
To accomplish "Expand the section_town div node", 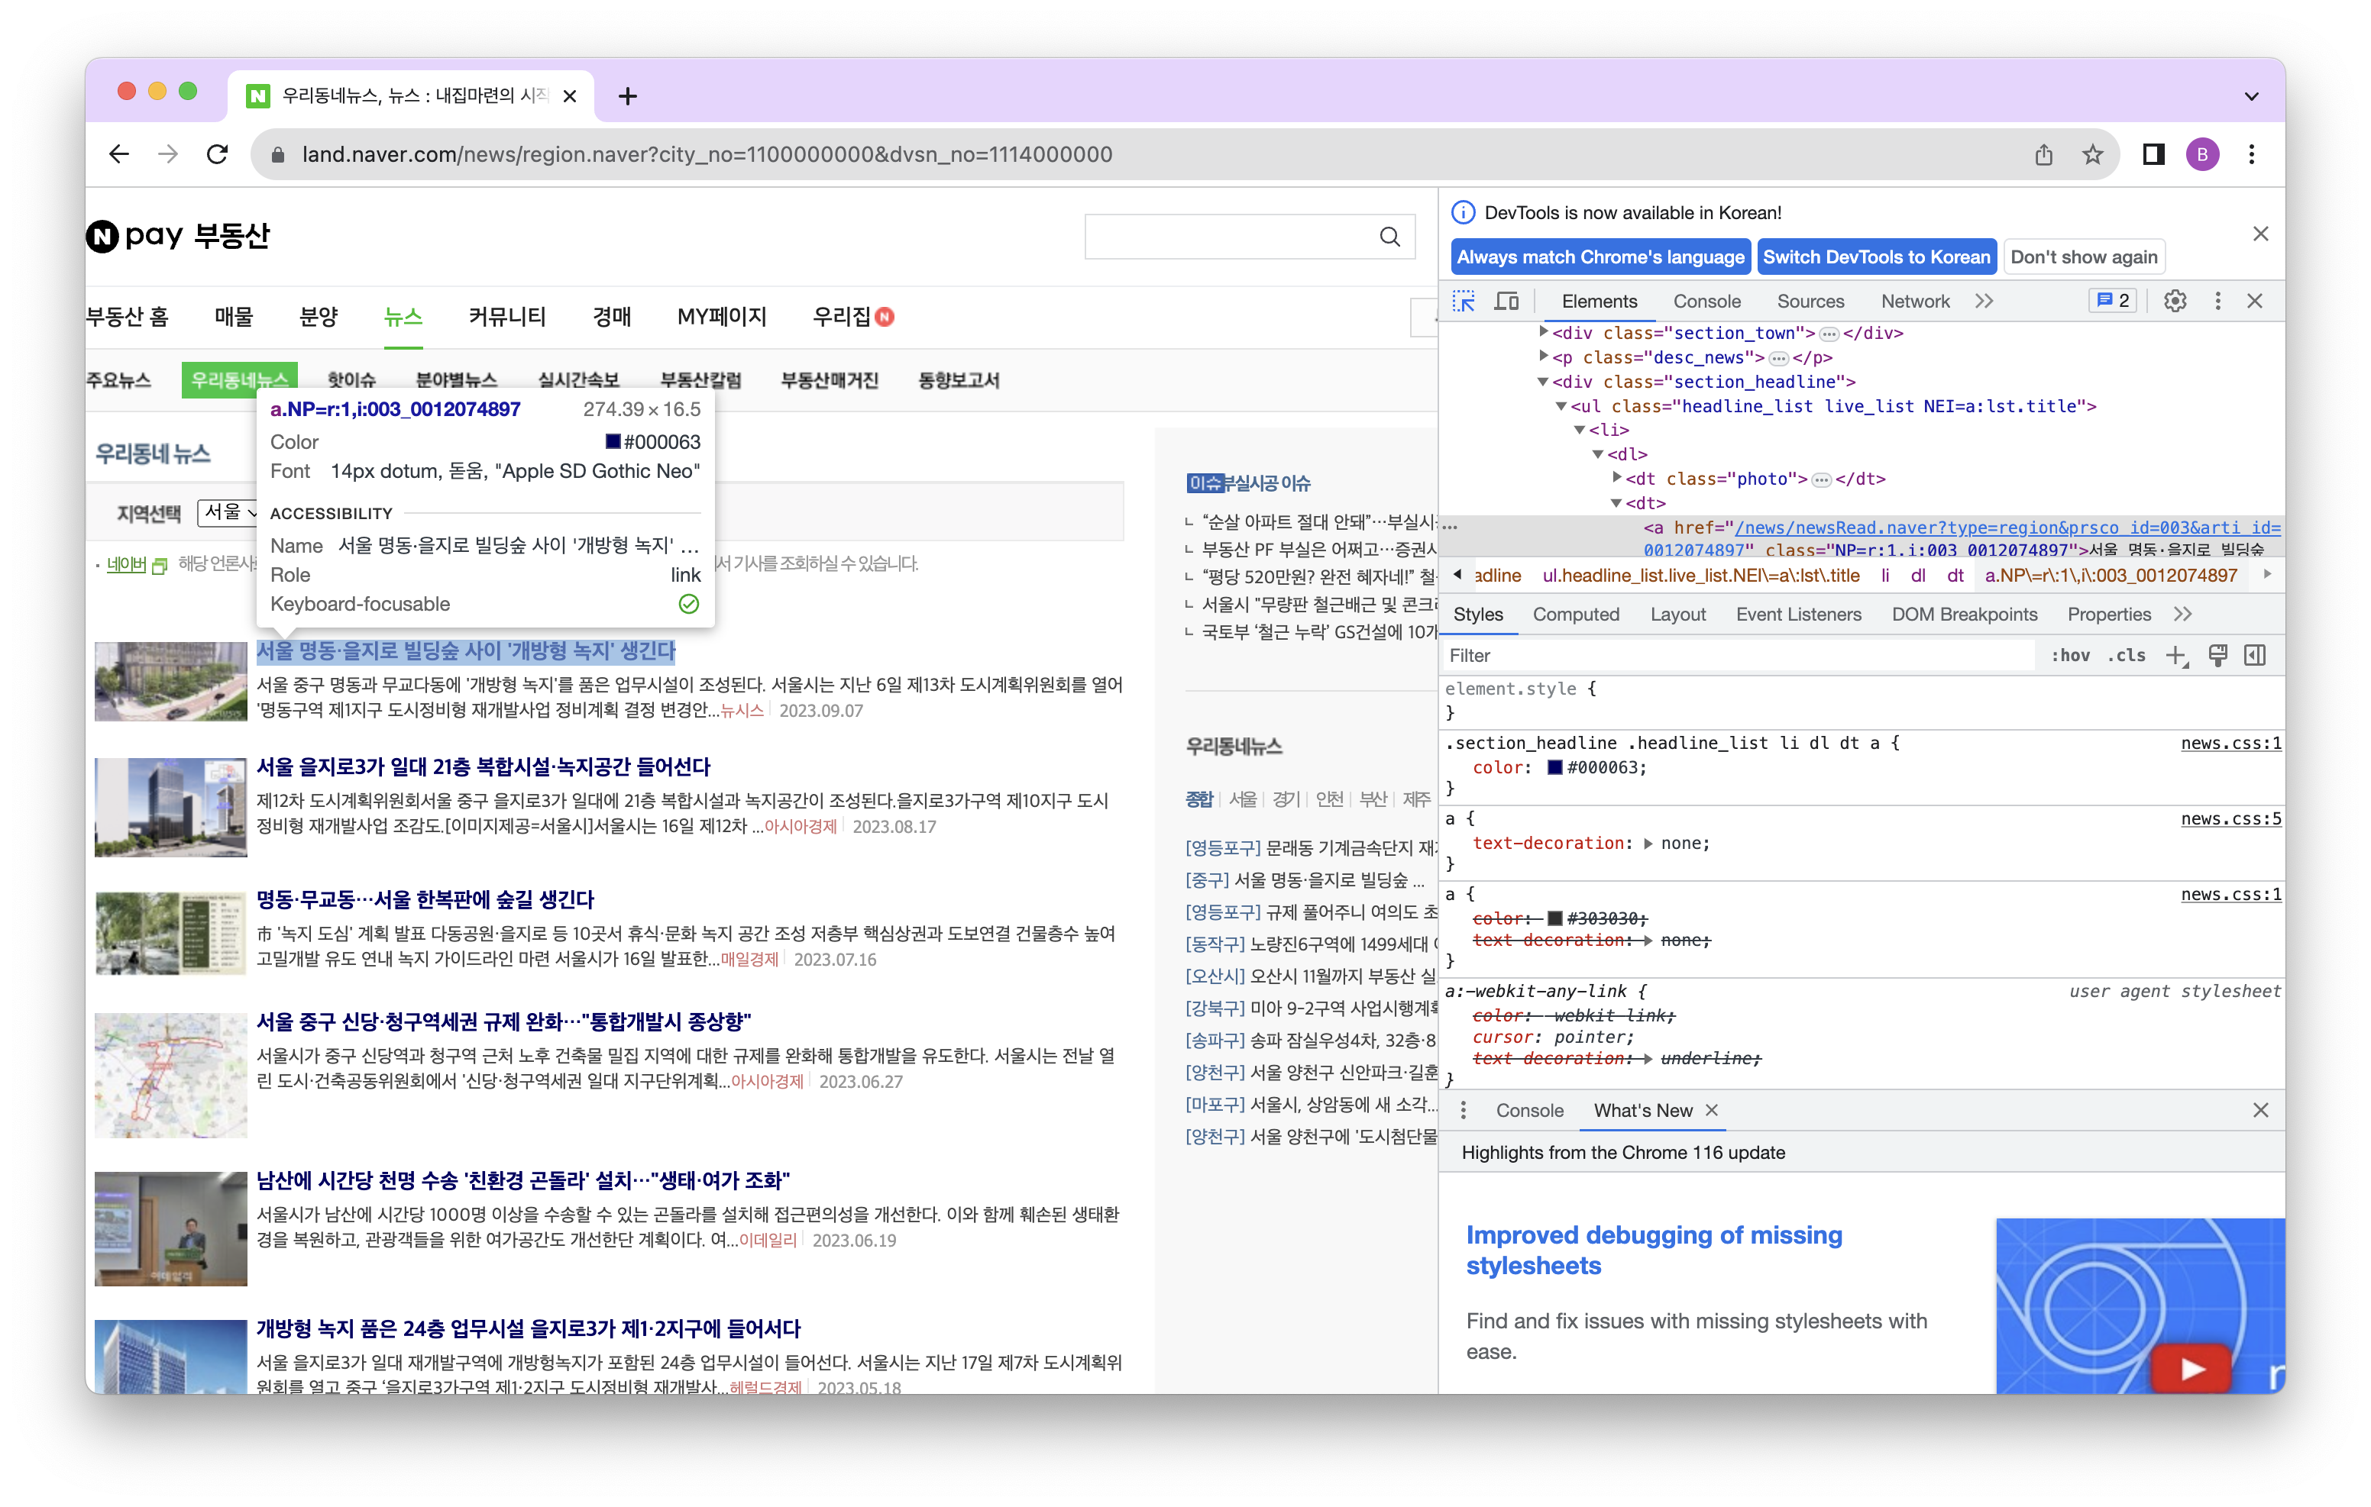I will (1543, 333).
